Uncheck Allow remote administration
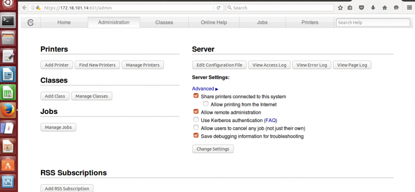This screenshot has width=415, height=192. (x=196, y=112)
